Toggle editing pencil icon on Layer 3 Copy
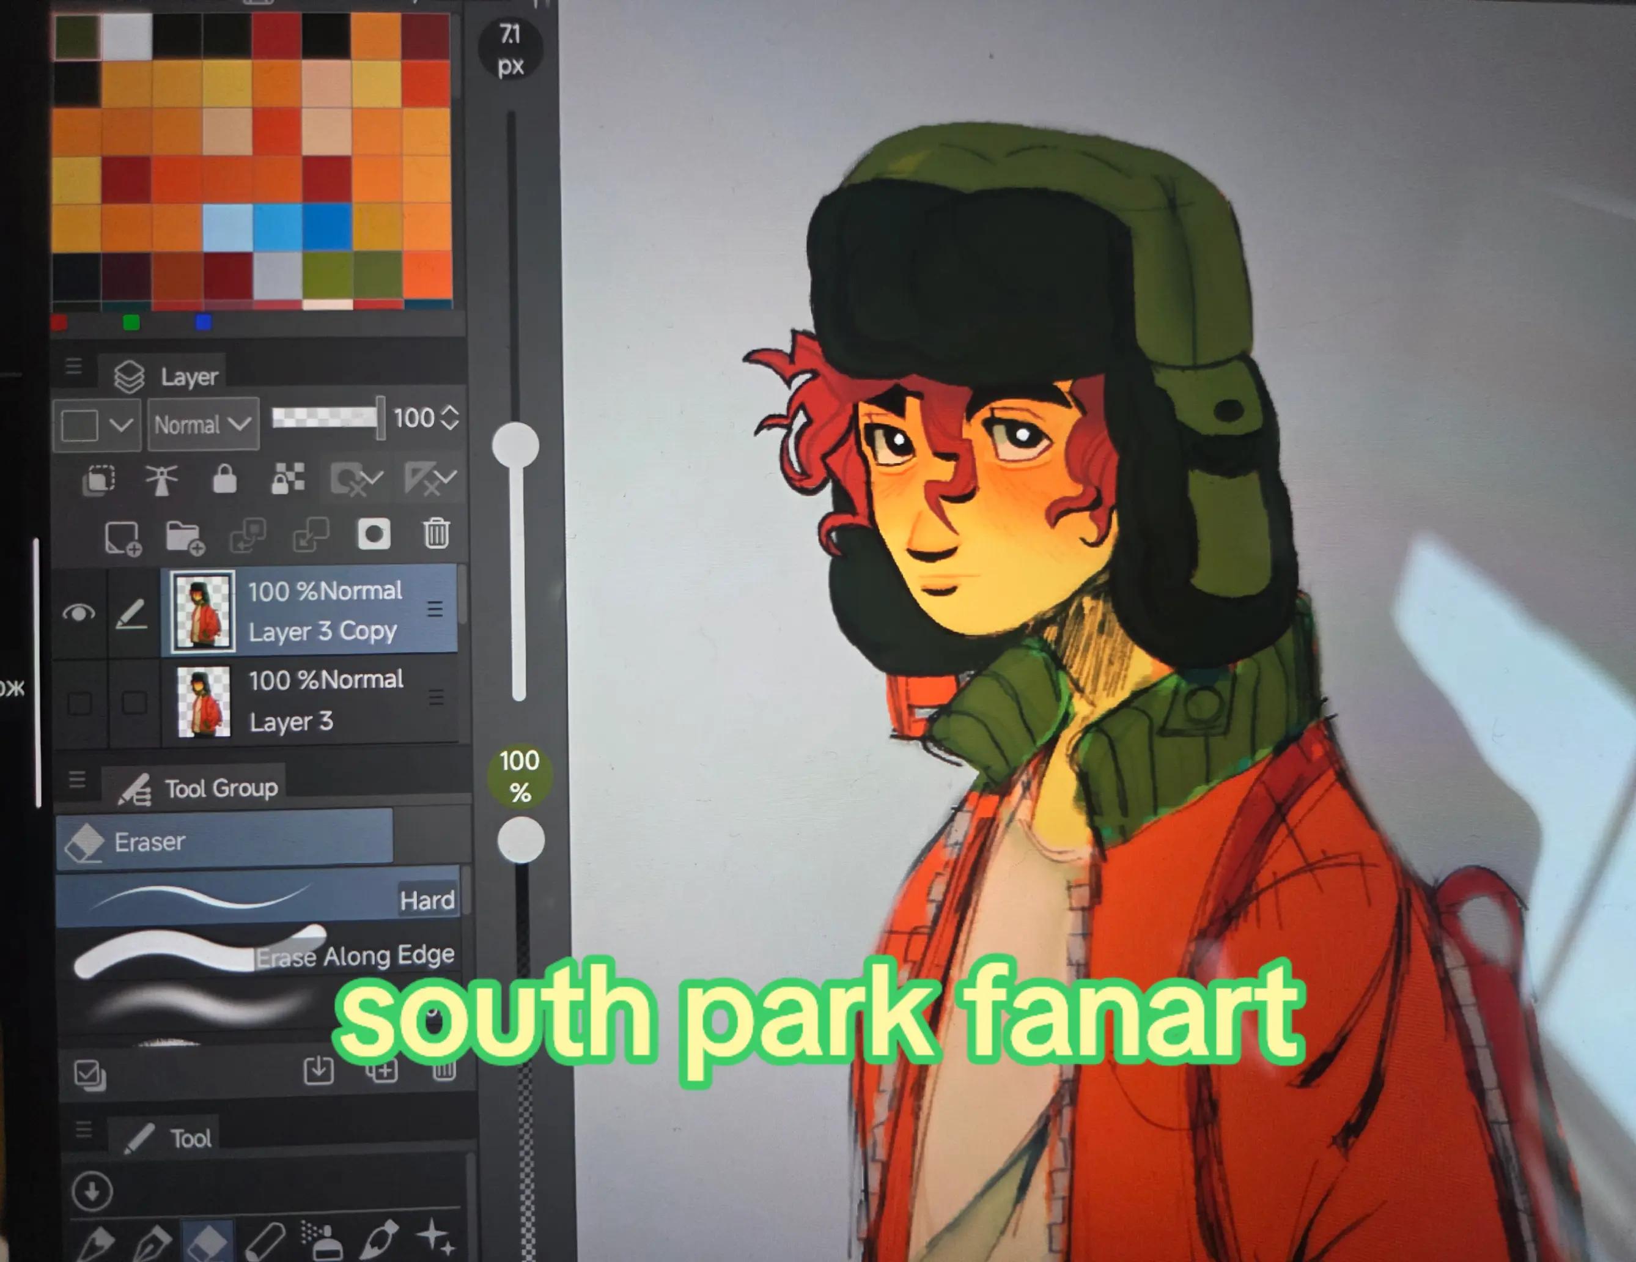Screen dimensions: 1636x1262 click(x=132, y=614)
